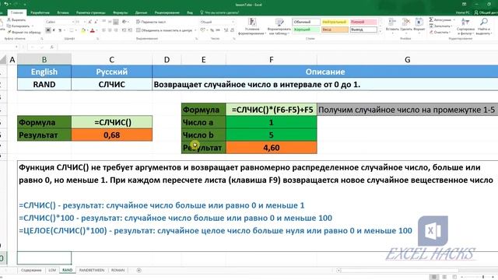Click the decrease decimal icon

click(233, 30)
